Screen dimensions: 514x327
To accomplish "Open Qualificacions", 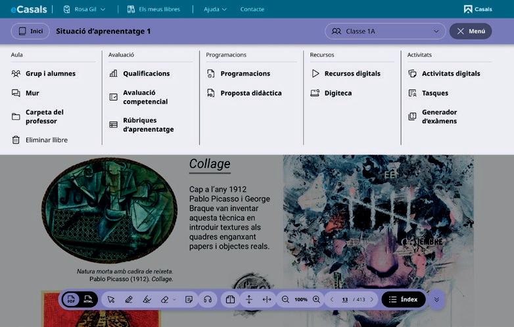I will [x=139, y=74].
